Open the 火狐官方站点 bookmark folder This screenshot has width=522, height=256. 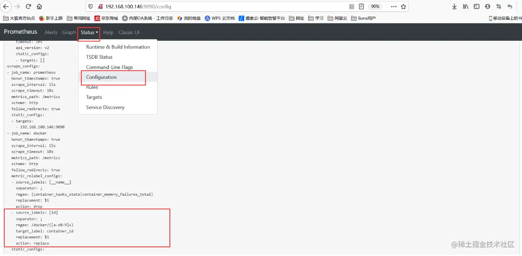[x=19, y=18]
